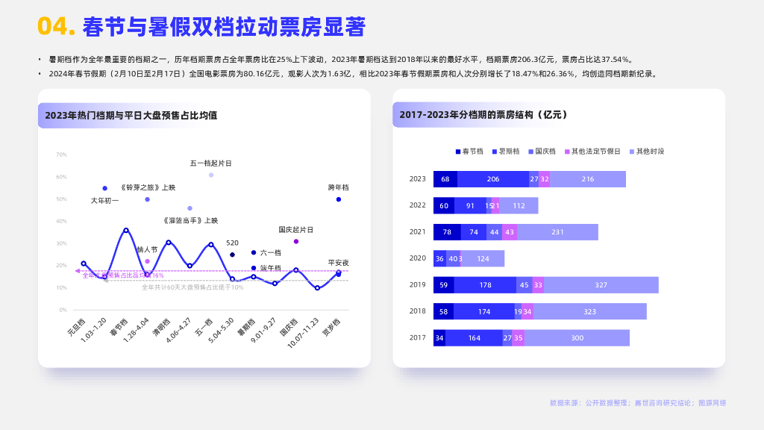Click the 91 segment in 2022 bar
This screenshot has height=430, width=764.
tap(470, 206)
